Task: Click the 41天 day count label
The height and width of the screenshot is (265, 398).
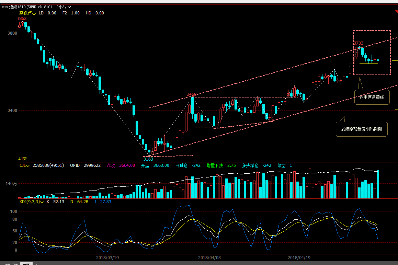Action: click(22, 159)
